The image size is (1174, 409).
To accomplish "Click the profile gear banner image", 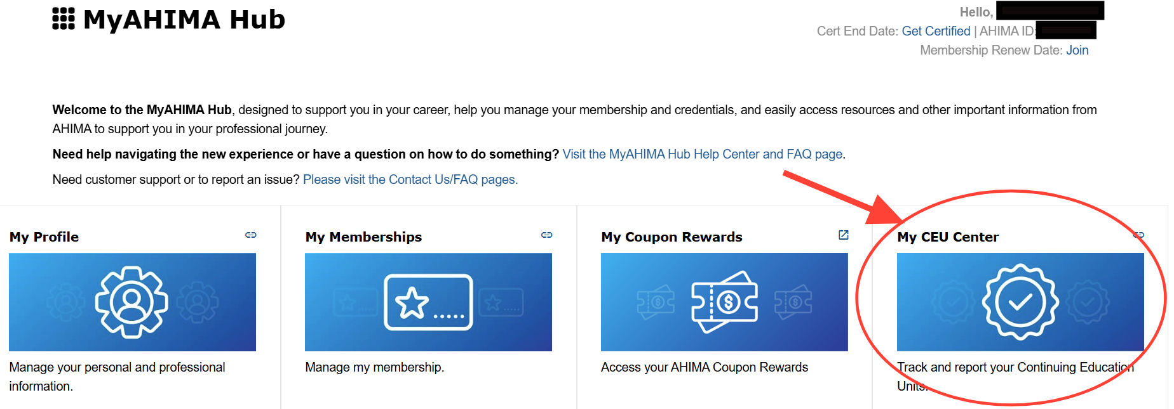I will coord(132,302).
